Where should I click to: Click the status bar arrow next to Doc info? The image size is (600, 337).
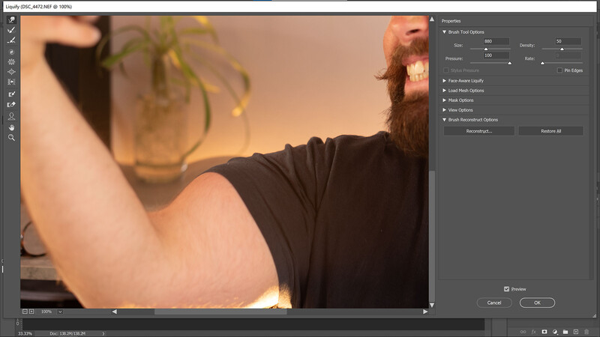[x=103, y=333]
